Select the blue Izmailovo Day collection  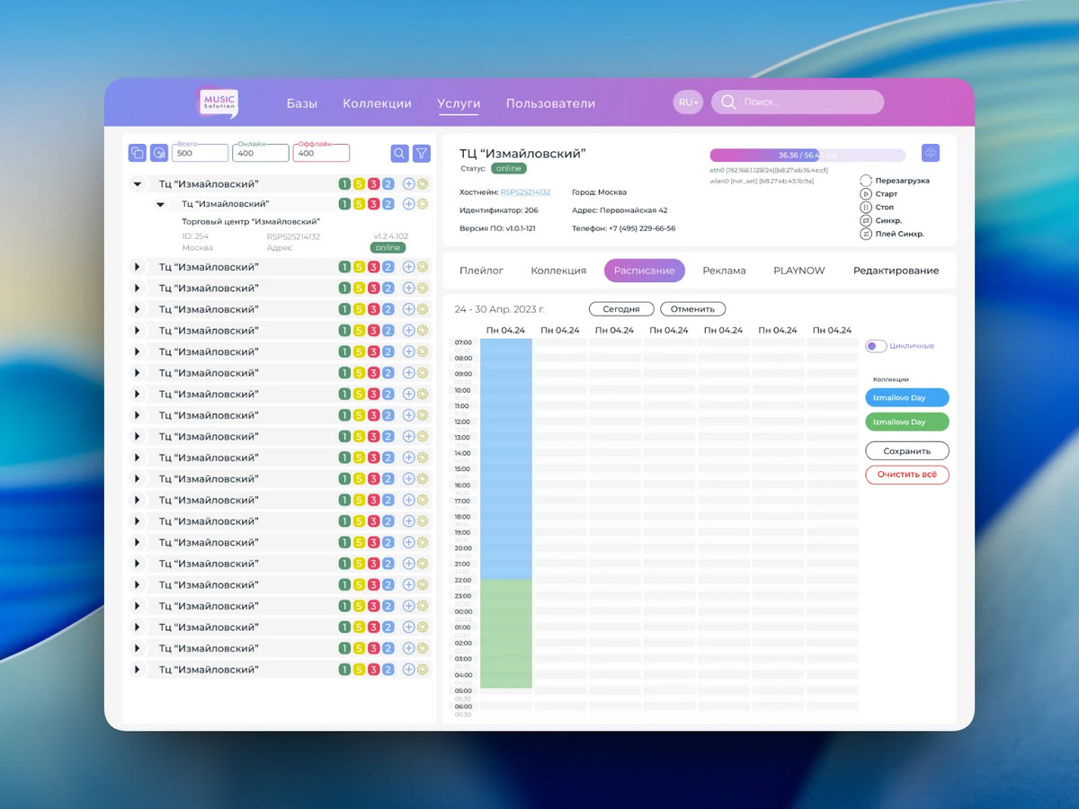coord(907,397)
